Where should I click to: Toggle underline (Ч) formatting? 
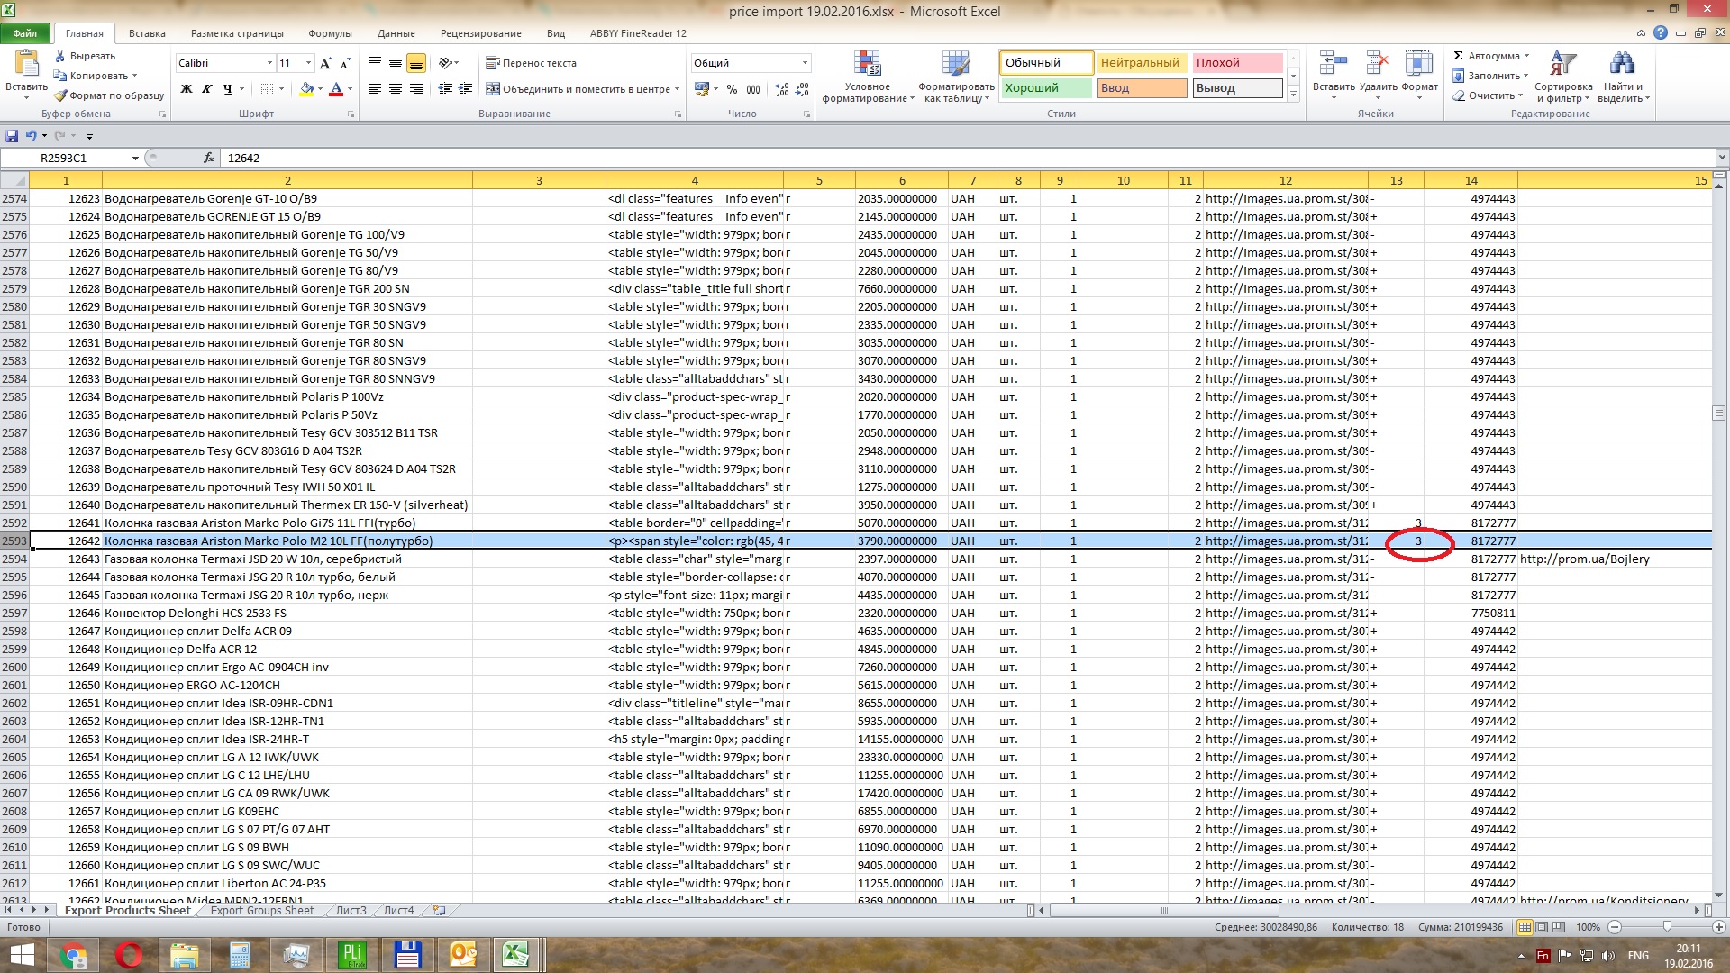[227, 89]
